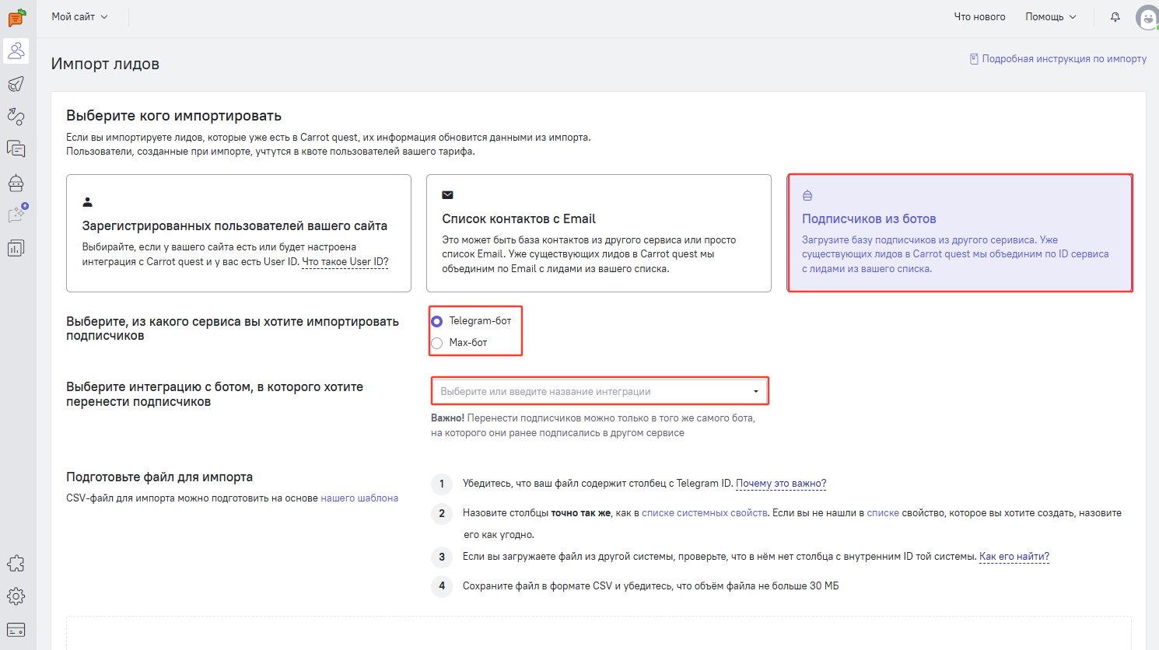Screen dimensions: 1159x650
Task: Open the integrations puzzle piece icon
Action: click(16, 564)
